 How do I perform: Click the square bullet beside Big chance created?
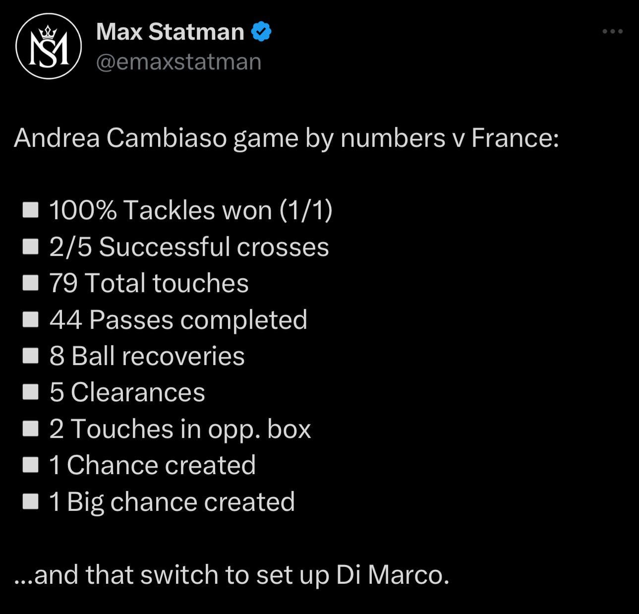pos(31,501)
